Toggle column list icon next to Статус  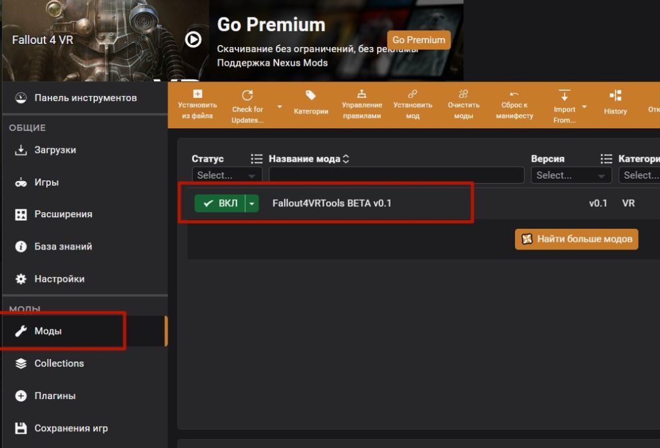(257, 159)
